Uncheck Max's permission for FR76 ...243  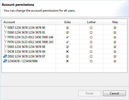115,42
